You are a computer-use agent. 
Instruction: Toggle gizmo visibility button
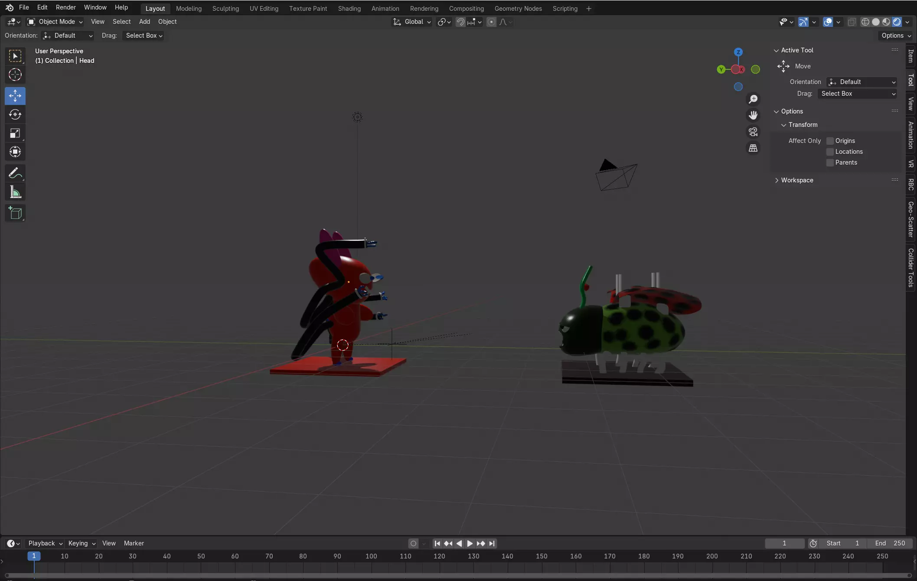click(803, 22)
